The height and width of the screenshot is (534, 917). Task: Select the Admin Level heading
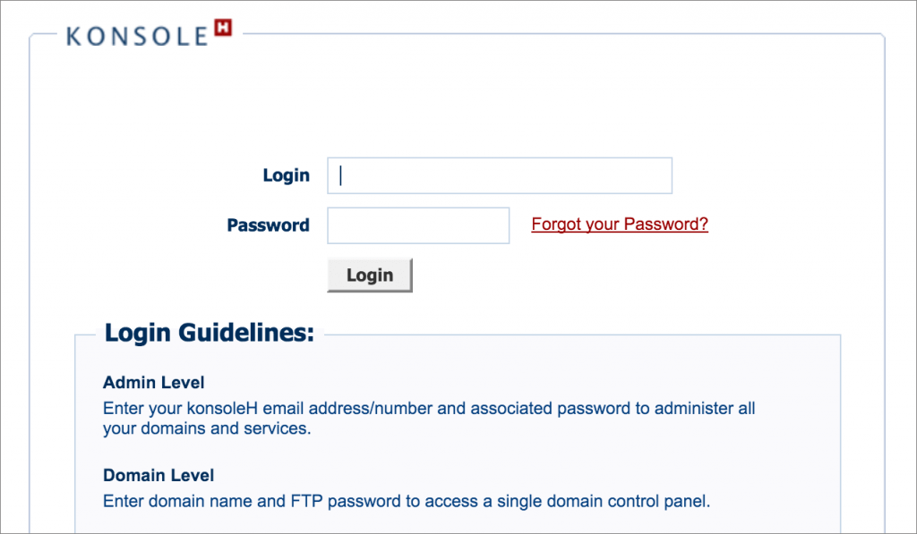154,383
